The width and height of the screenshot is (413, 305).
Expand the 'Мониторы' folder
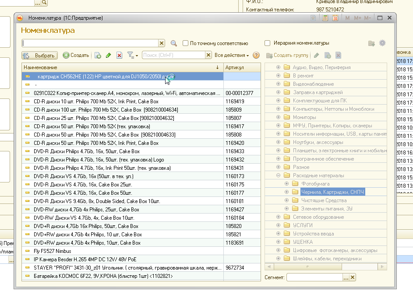[278, 117]
